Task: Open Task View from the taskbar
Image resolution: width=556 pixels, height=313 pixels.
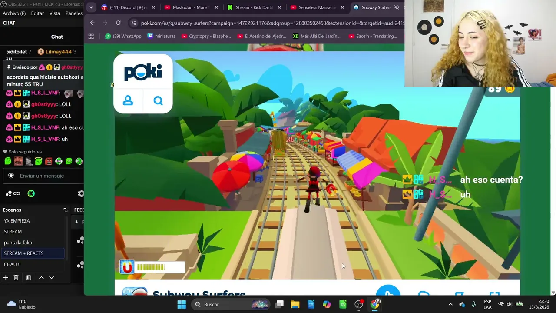Action: tap(279, 304)
